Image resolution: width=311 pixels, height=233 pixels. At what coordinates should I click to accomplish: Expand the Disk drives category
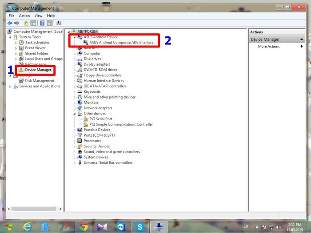click(75, 59)
